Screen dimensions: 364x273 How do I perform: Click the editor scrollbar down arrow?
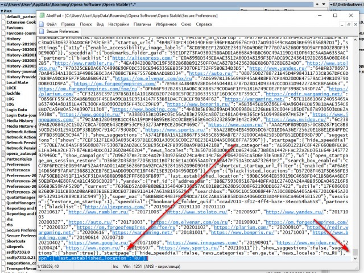355,259
